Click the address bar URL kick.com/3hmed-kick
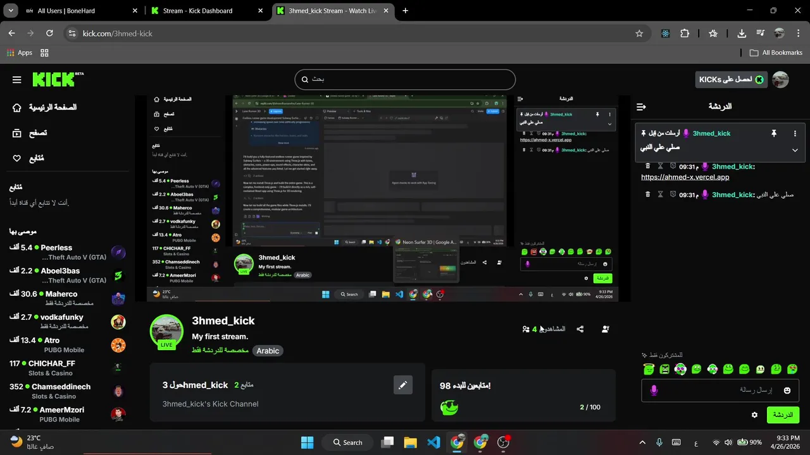This screenshot has width=810, height=455. pyautogui.click(x=118, y=33)
